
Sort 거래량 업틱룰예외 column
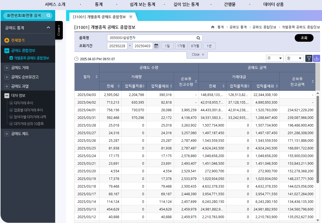(x=171, y=86)
